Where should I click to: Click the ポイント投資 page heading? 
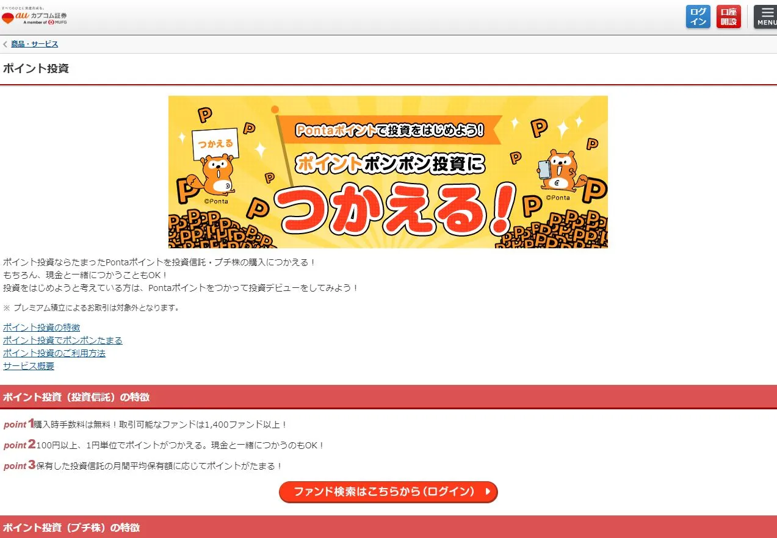[36, 68]
